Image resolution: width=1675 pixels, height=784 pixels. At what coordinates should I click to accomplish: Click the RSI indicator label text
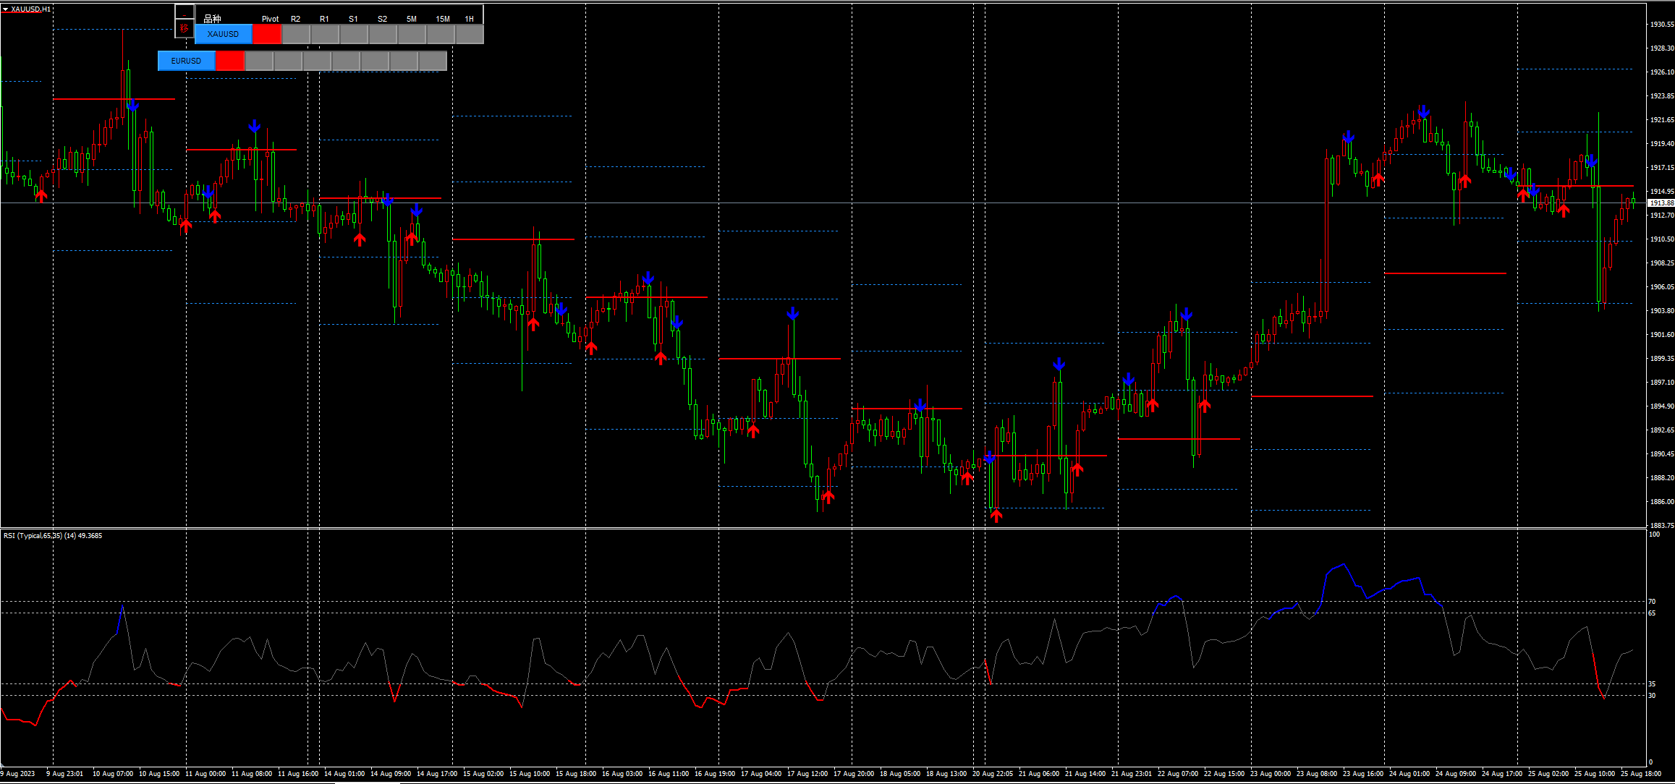52,536
